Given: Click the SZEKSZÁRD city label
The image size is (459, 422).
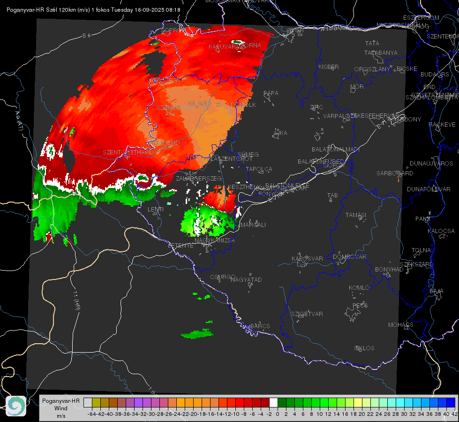Looking at the screenshot, I should click(416, 264).
